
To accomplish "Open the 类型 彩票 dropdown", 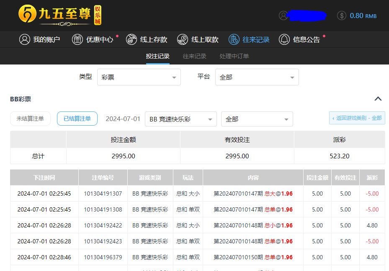I will pyautogui.click(x=139, y=77).
